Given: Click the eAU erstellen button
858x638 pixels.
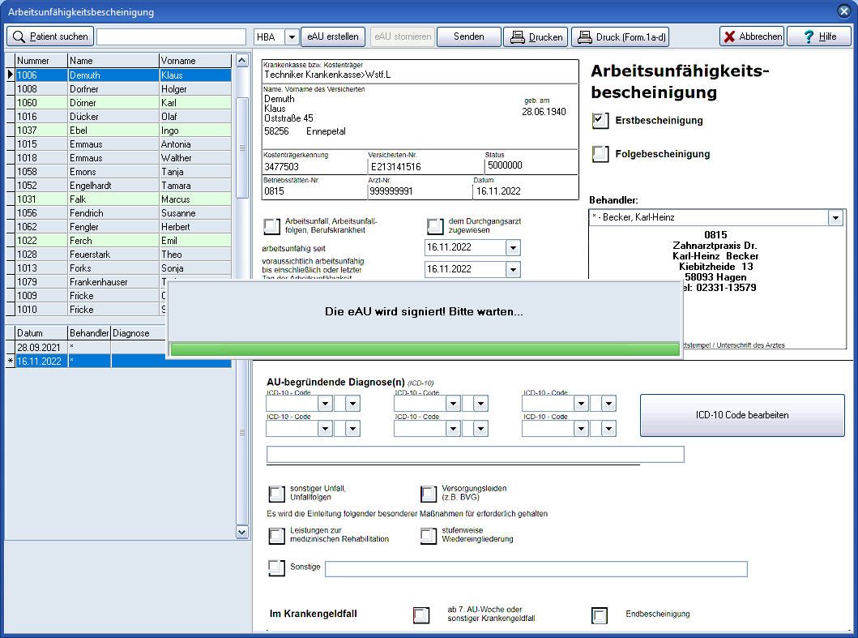Looking at the screenshot, I should [x=333, y=36].
